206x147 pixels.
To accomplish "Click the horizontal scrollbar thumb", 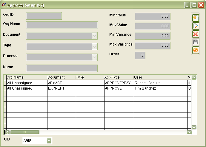I will [25, 132].
